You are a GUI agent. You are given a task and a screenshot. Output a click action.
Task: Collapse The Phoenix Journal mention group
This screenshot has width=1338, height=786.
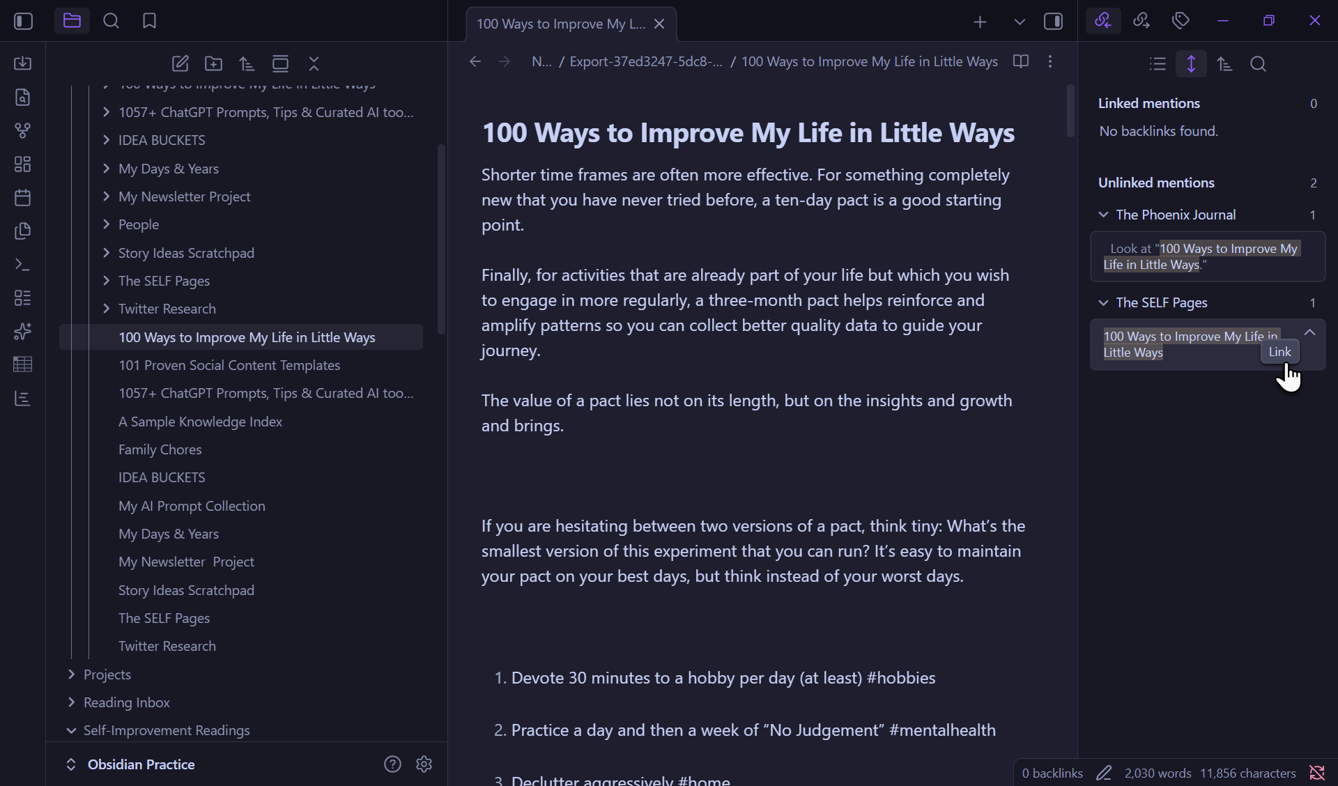click(x=1103, y=215)
